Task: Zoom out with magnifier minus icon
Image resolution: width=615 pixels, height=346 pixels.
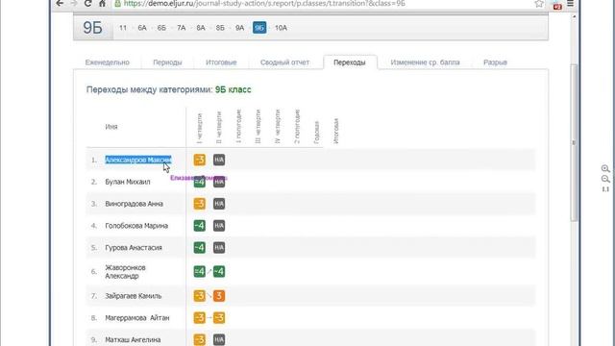Action: coord(605,180)
